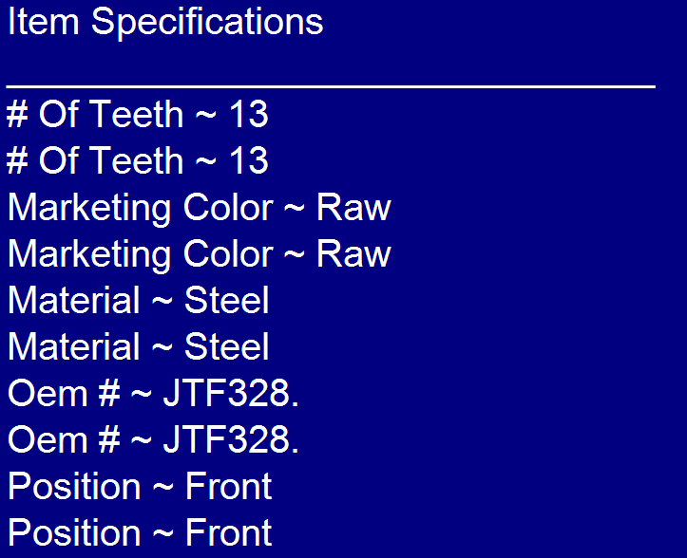Select the first "Position ~ Front" line
The width and height of the screenshot is (687, 558).
click(x=140, y=487)
